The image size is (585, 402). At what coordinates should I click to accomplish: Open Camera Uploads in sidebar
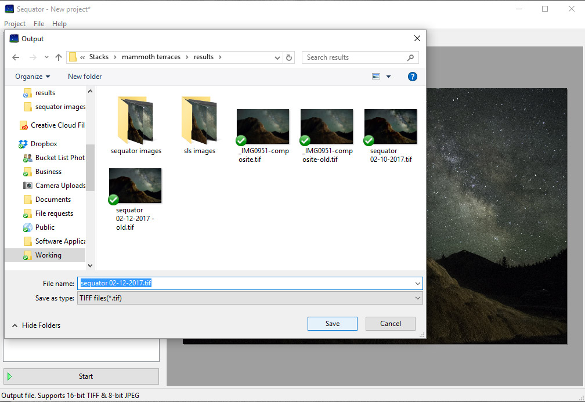tap(54, 186)
